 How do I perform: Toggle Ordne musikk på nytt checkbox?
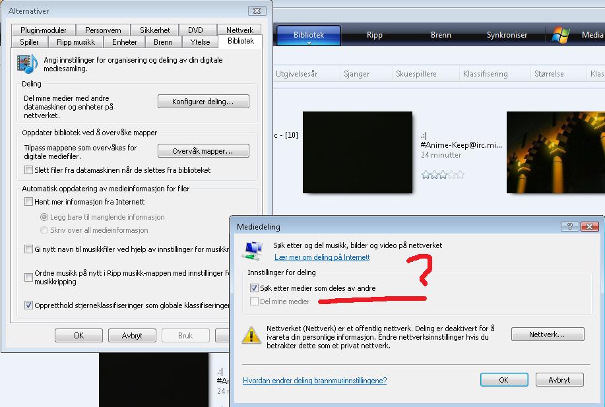pos(28,277)
